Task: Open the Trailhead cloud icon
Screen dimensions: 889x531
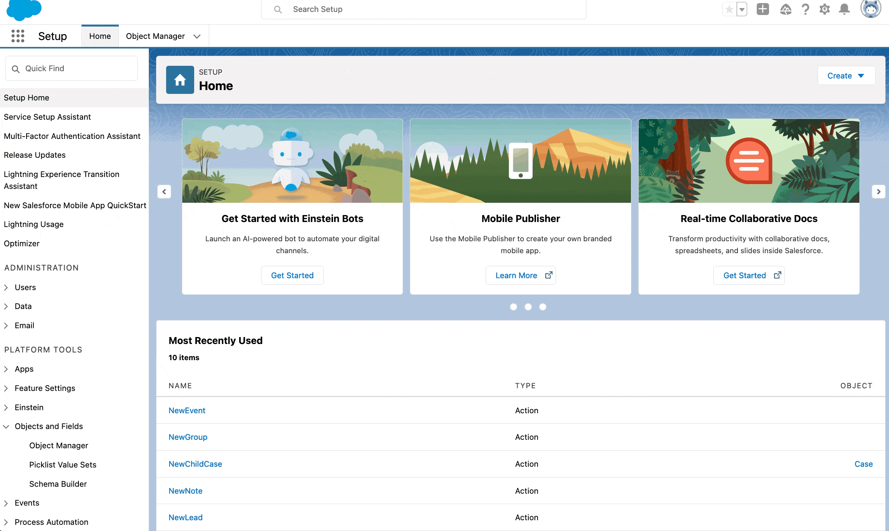Action: point(786,9)
